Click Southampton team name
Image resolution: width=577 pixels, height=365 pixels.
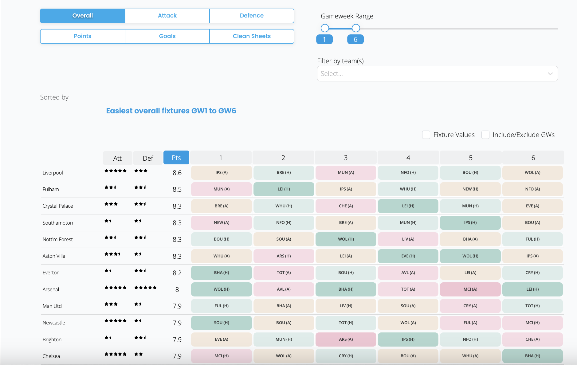[58, 223]
